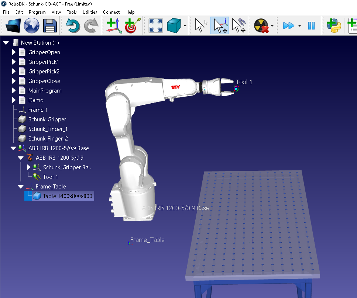The height and width of the screenshot is (298, 357).
Task: Select the GripperOpen program item
Action: [44, 52]
